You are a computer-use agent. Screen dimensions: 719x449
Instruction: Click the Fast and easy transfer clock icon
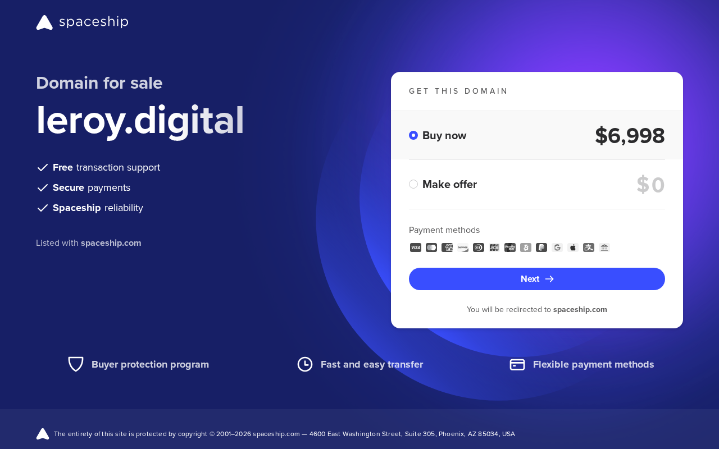tap(305, 364)
